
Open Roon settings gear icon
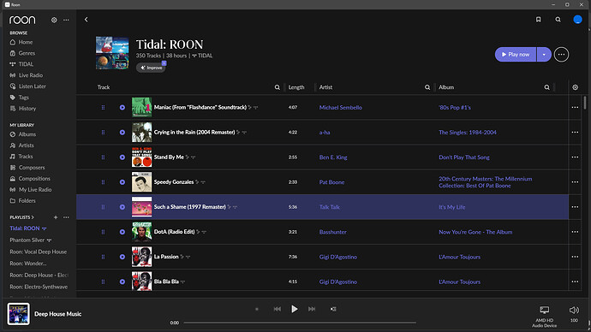pos(54,20)
